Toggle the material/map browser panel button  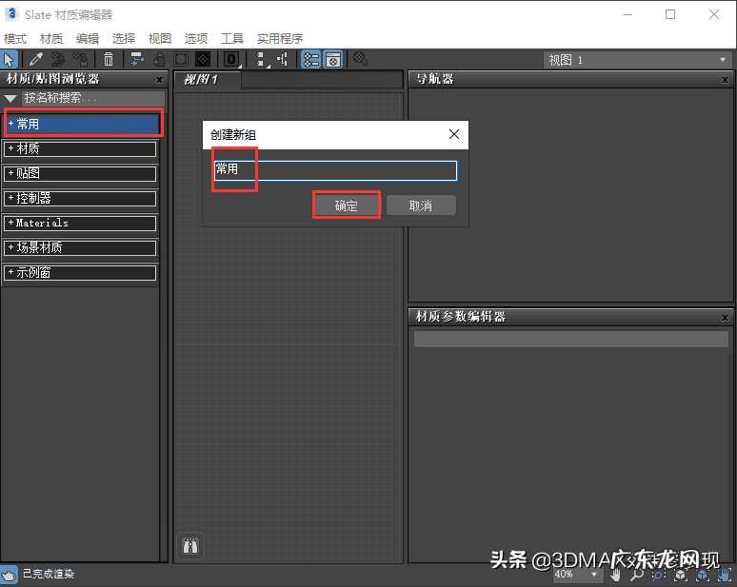(x=310, y=59)
